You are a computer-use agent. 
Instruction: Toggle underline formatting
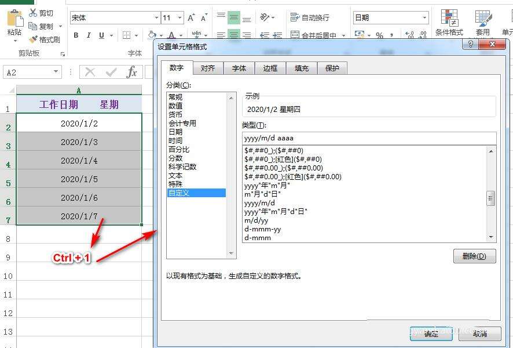(x=100, y=35)
